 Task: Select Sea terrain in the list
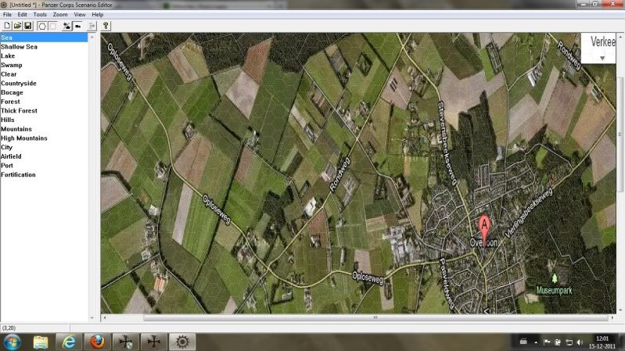click(44, 38)
